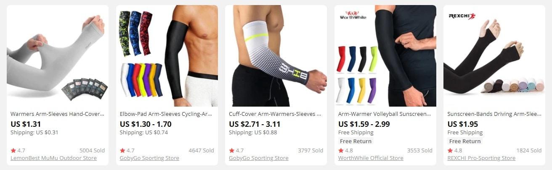
Task: Click the 4.8 star icon on the WorthWhile item
Action: pos(341,150)
